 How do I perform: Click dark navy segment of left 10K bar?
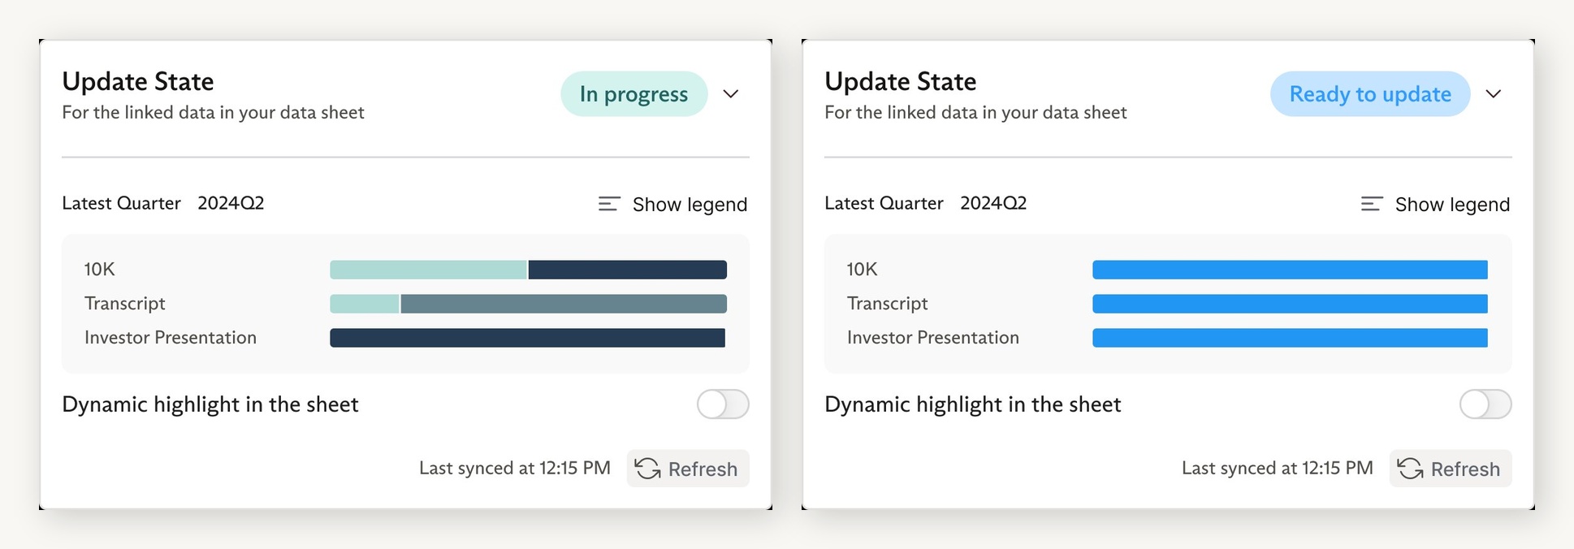pyautogui.click(x=628, y=270)
